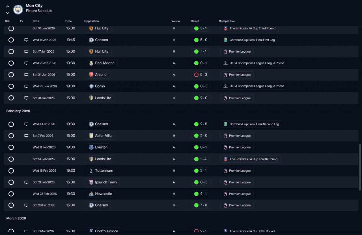Image resolution: width=362 pixels, height=235 pixels.
Task: Click the vertical scrollbar on the fixture list
Action: [x=360, y=167]
